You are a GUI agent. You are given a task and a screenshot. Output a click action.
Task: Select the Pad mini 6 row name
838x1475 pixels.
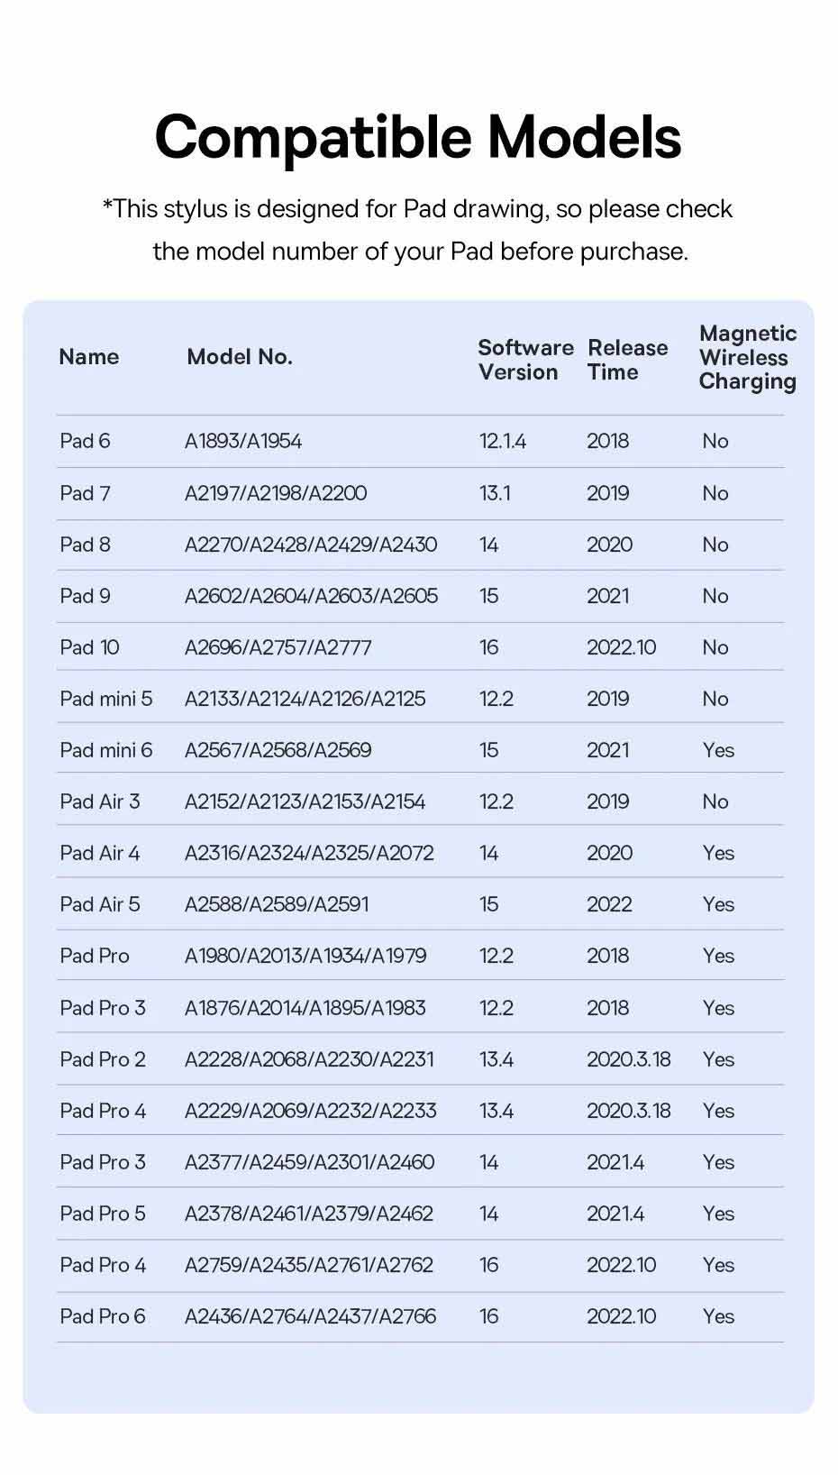(x=106, y=750)
